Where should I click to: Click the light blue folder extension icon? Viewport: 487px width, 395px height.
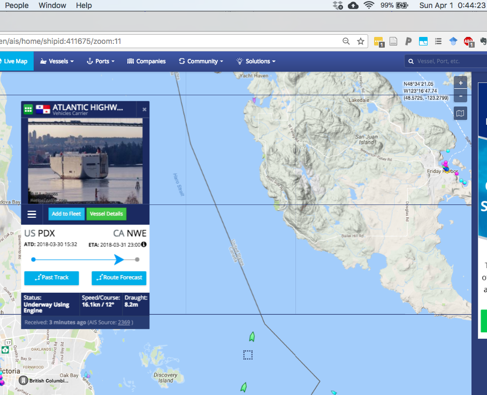tap(423, 41)
